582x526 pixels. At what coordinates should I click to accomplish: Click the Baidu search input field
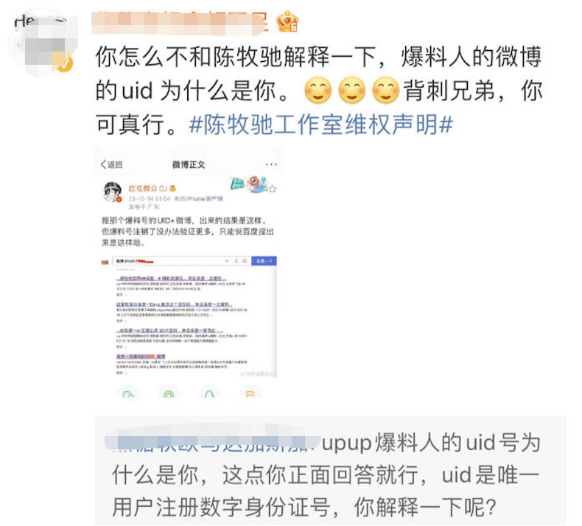[x=182, y=262]
